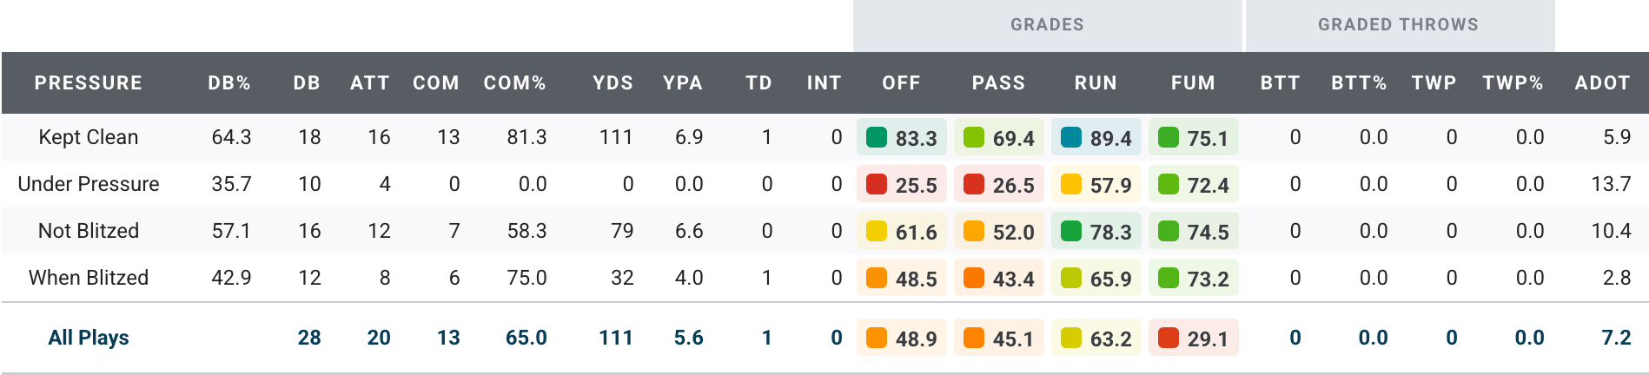1649x375 pixels.
Task: Click the ADOT column header
Action: pos(1602,83)
